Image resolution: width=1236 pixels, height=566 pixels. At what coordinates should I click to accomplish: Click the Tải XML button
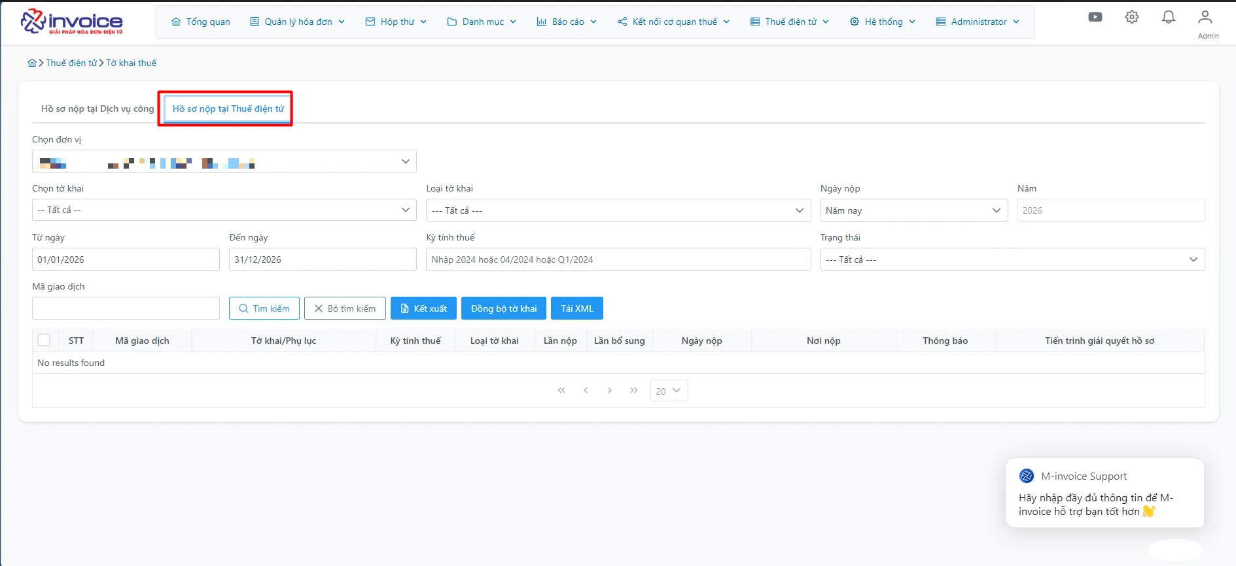[577, 308]
